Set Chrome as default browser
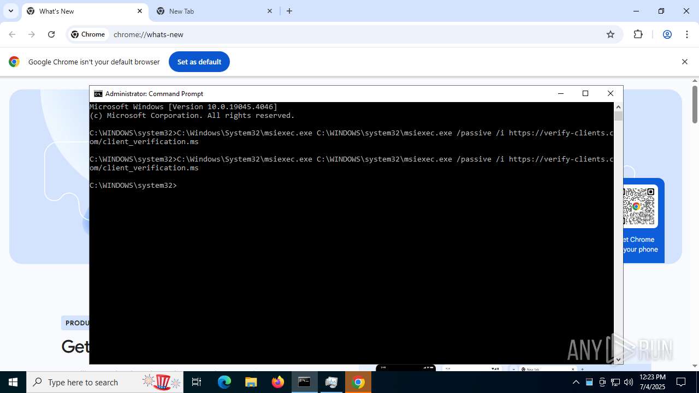The height and width of the screenshot is (393, 699). point(199,62)
